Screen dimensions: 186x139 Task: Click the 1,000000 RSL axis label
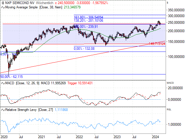point(174,125)
